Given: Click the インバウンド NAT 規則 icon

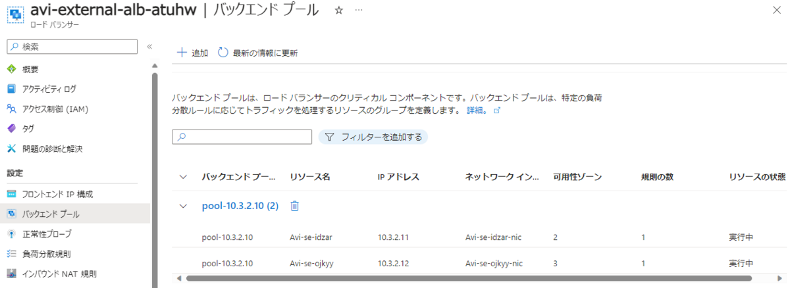Looking at the screenshot, I should 11,273.
